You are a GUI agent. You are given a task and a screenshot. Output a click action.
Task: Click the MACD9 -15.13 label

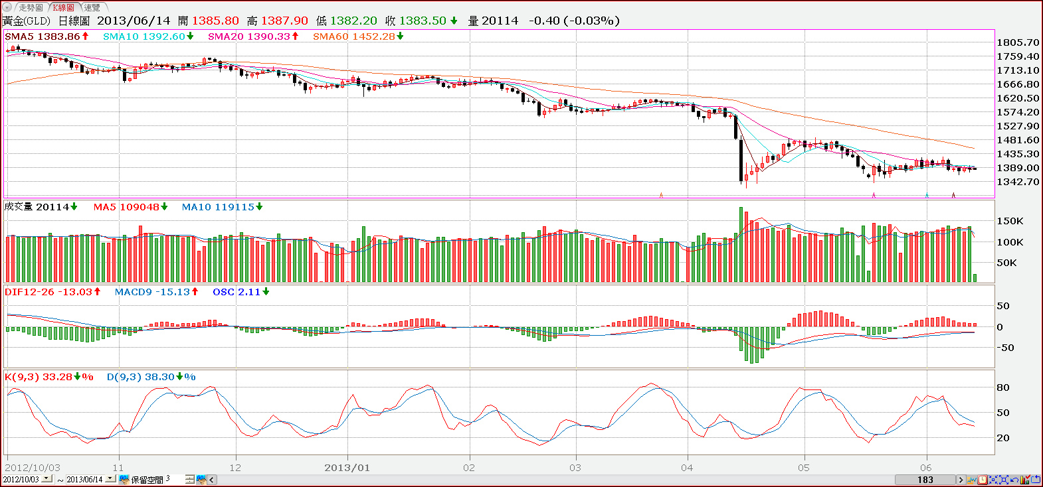tap(156, 292)
